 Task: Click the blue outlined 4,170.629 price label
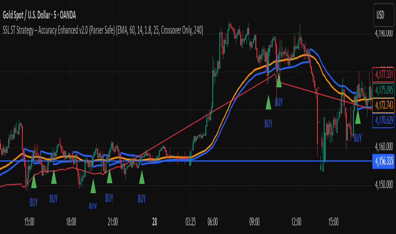click(x=383, y=120)
